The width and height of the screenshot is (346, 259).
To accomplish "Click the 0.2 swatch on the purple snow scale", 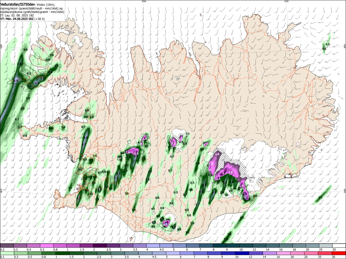I will 7,246.
